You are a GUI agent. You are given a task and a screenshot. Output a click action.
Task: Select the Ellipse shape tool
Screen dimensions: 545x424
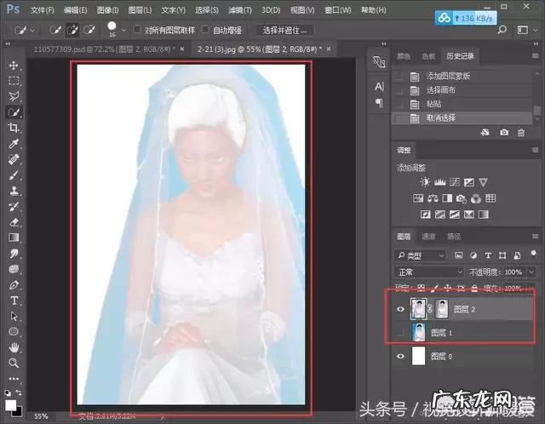(14, 331)
